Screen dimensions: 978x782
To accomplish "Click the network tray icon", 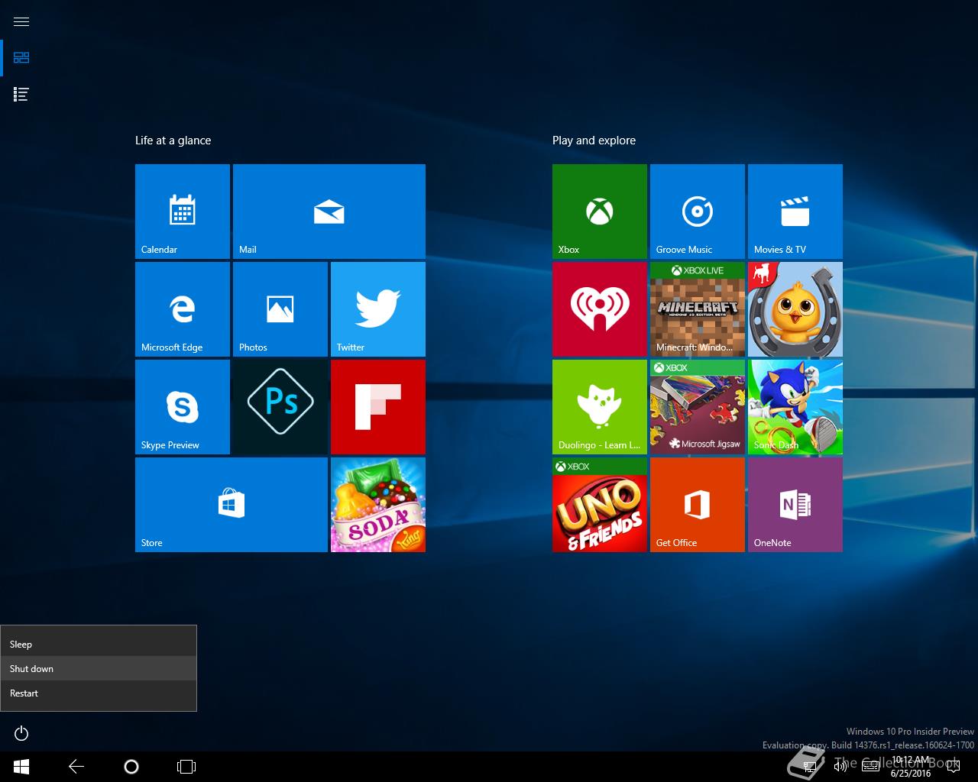I will pyautogui.click(x=810, y=766).
